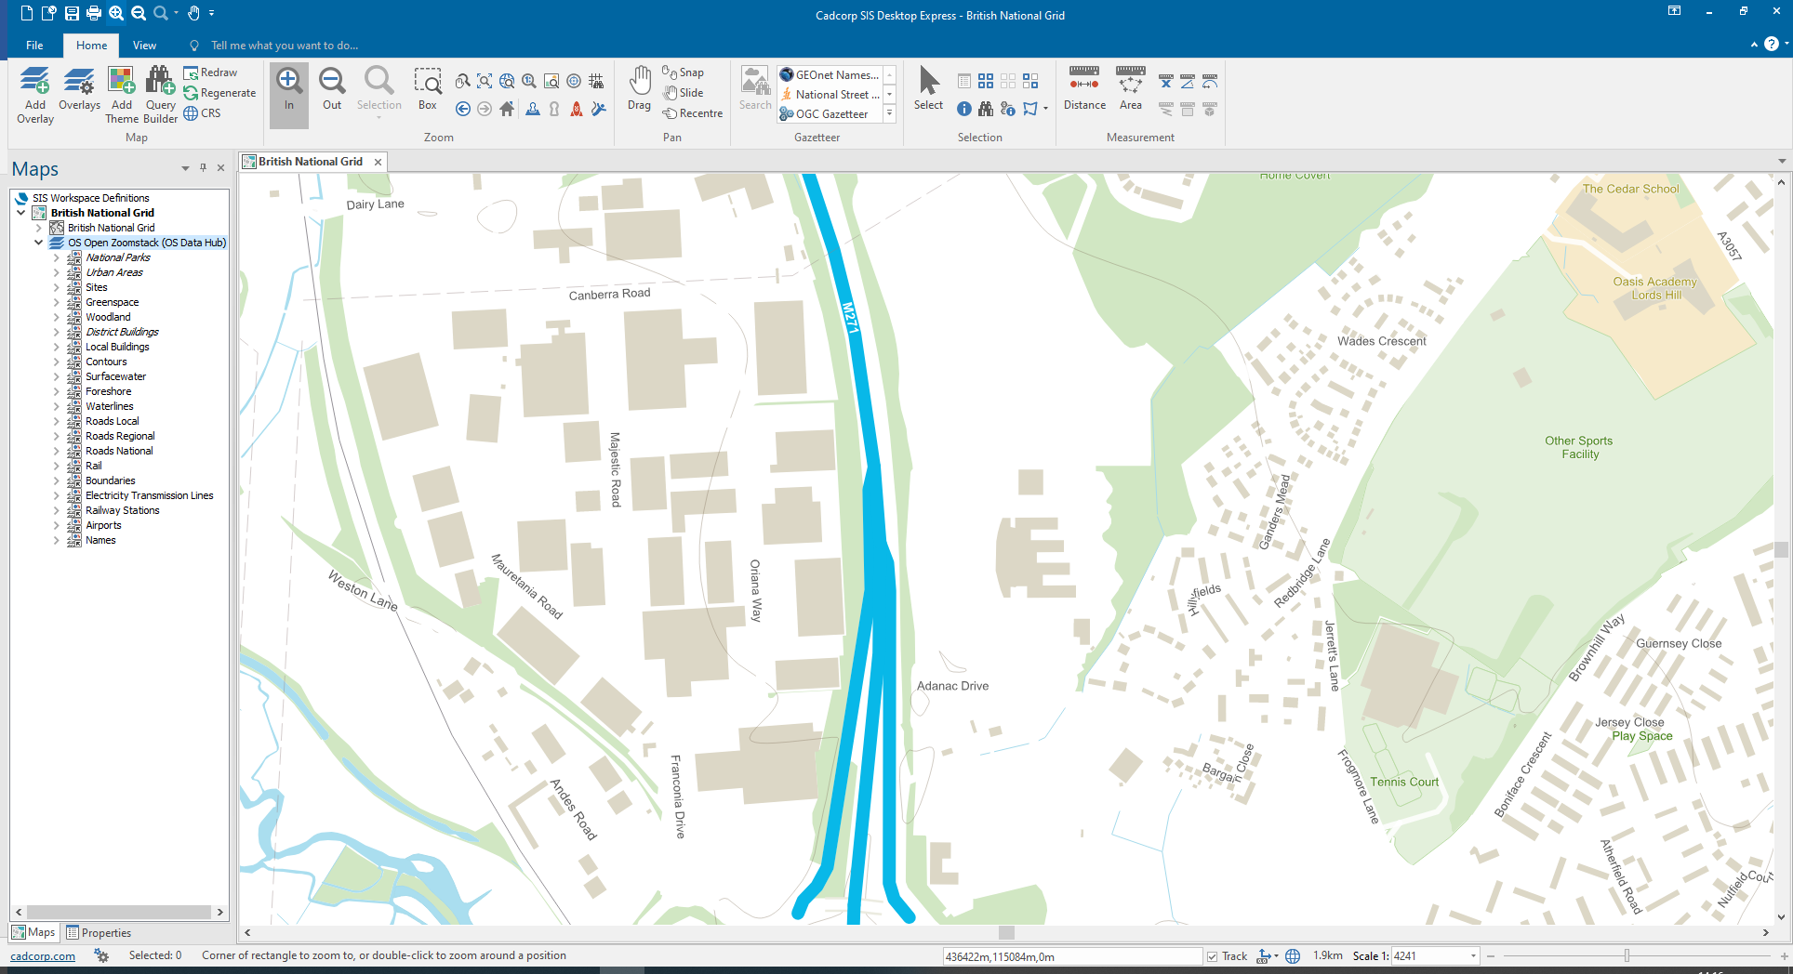This screenshot has width=1793, height=974.
Task: Collapse the OS Open Zoomstack overlay node
Action: [x=39, y=243]
